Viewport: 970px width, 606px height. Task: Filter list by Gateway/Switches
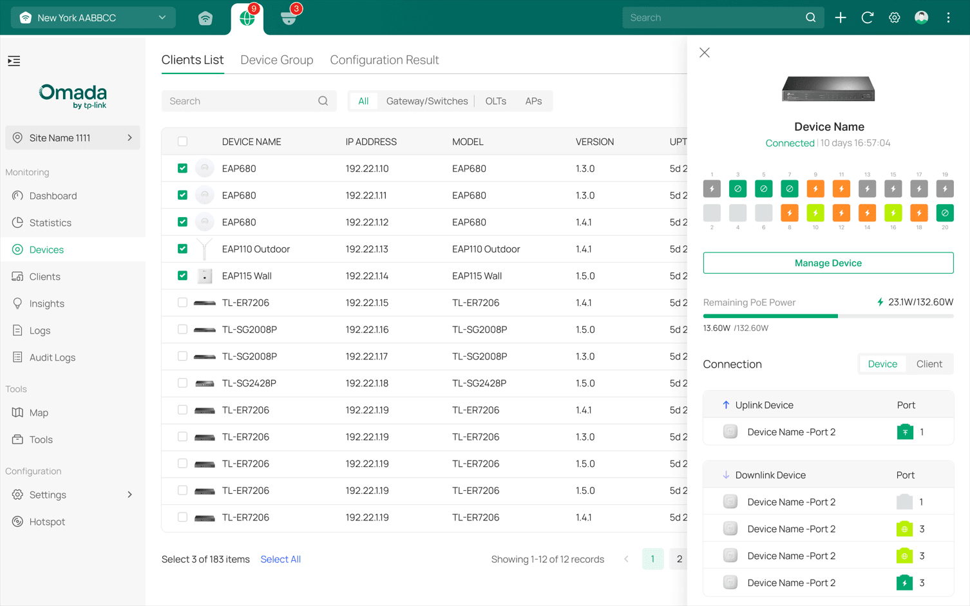(426, 101)
